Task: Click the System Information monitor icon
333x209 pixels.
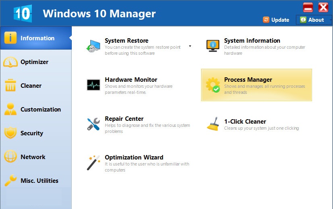Action: coord(213,46)
